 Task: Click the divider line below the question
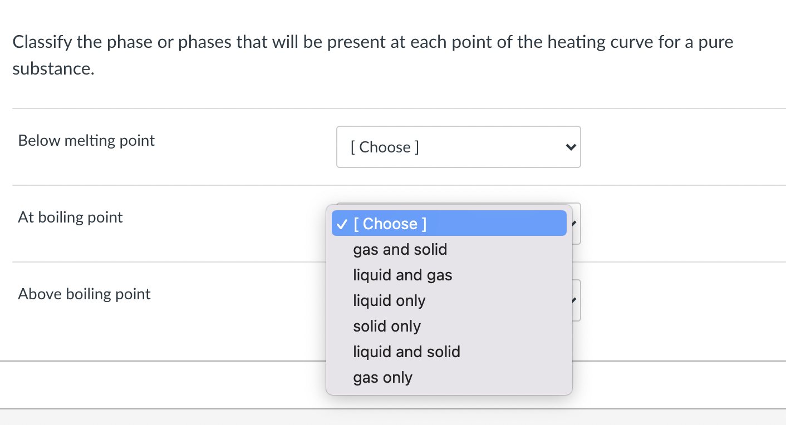pyautogui.click(x=167, y=108)
